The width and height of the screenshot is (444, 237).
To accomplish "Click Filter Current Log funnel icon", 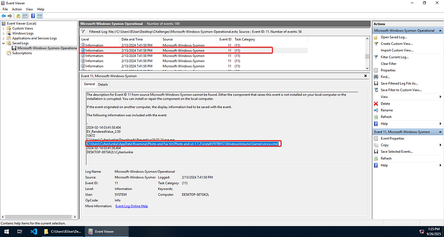I will (376, 57).
